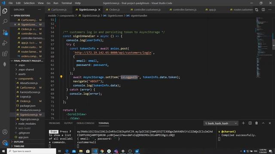Viewport: 275px width, 154px height.
Task: Click the components breadcrumb
Action: point(67,15)
